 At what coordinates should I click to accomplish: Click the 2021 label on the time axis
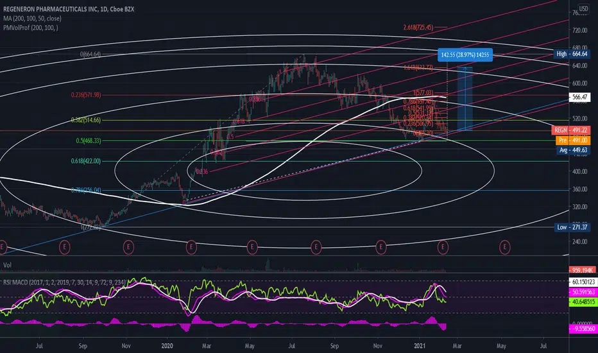coord(420,346)
